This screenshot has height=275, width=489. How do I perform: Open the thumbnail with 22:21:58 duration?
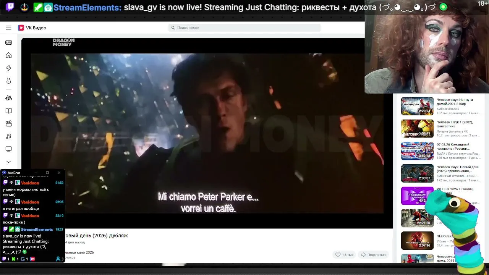click(417, 218)
